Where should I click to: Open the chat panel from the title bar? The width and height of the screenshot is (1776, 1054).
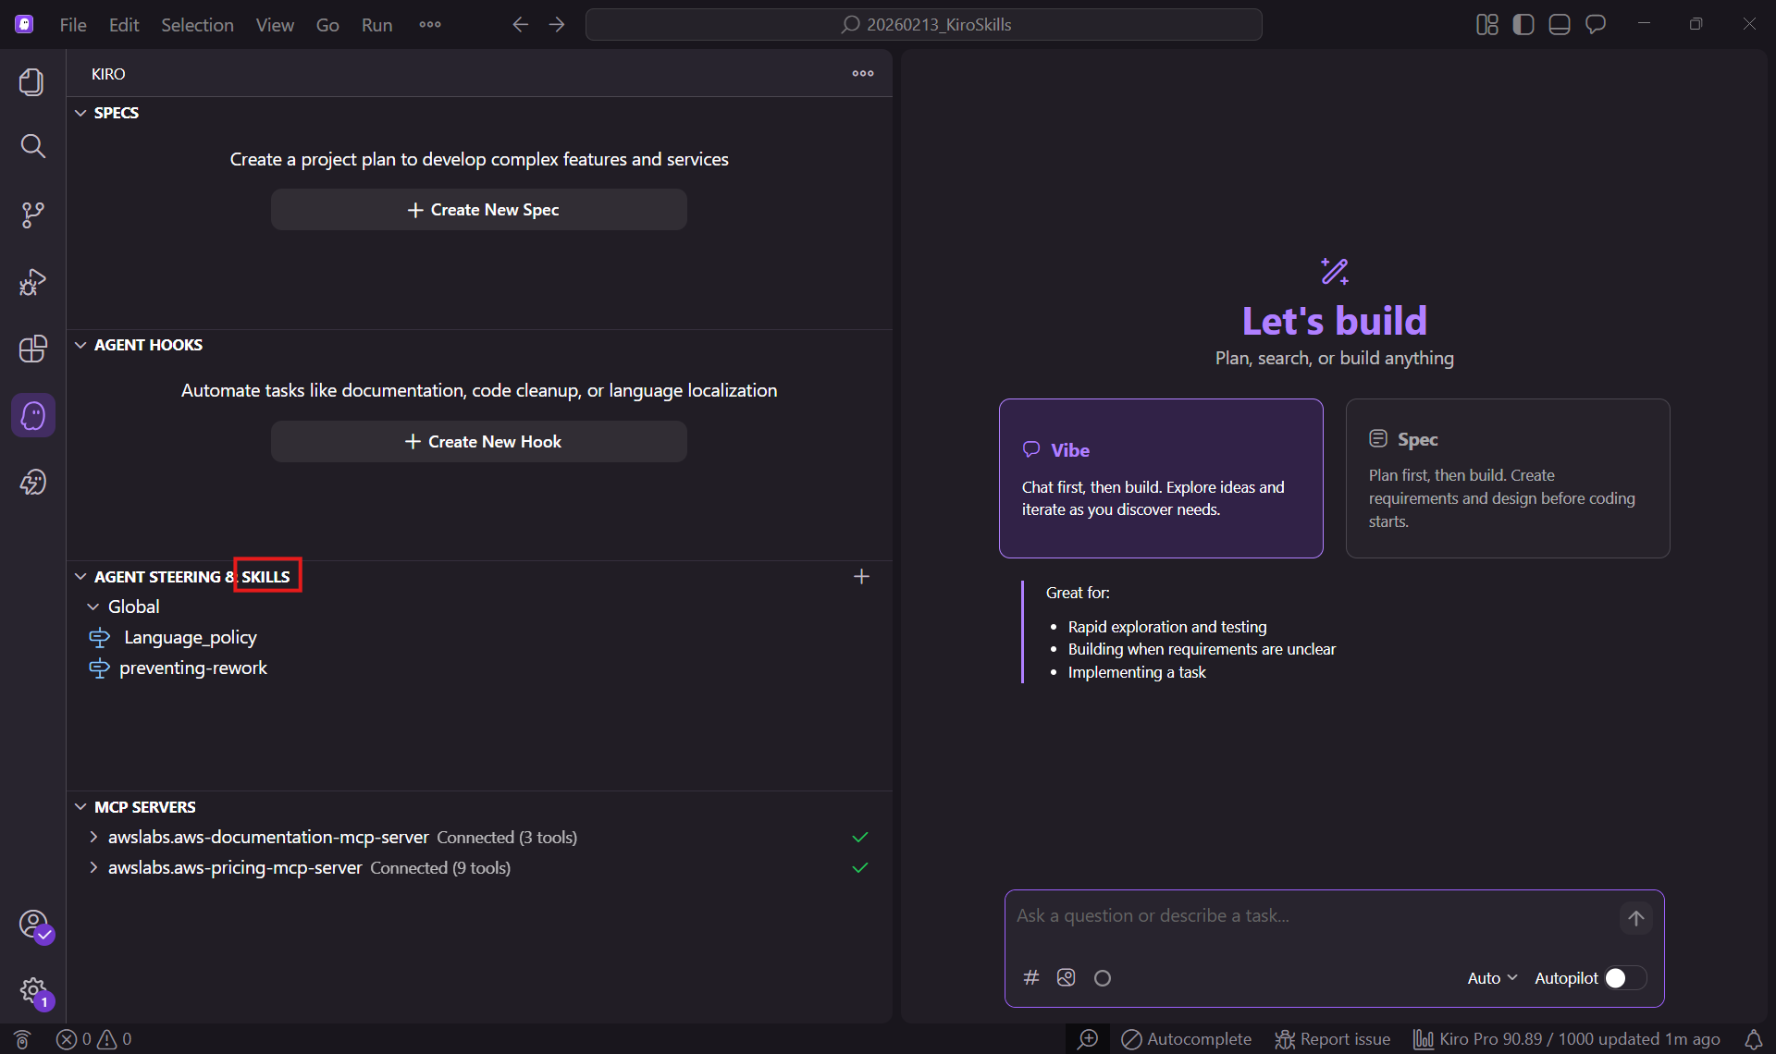pyautogui.click(x=1596, y=24)
